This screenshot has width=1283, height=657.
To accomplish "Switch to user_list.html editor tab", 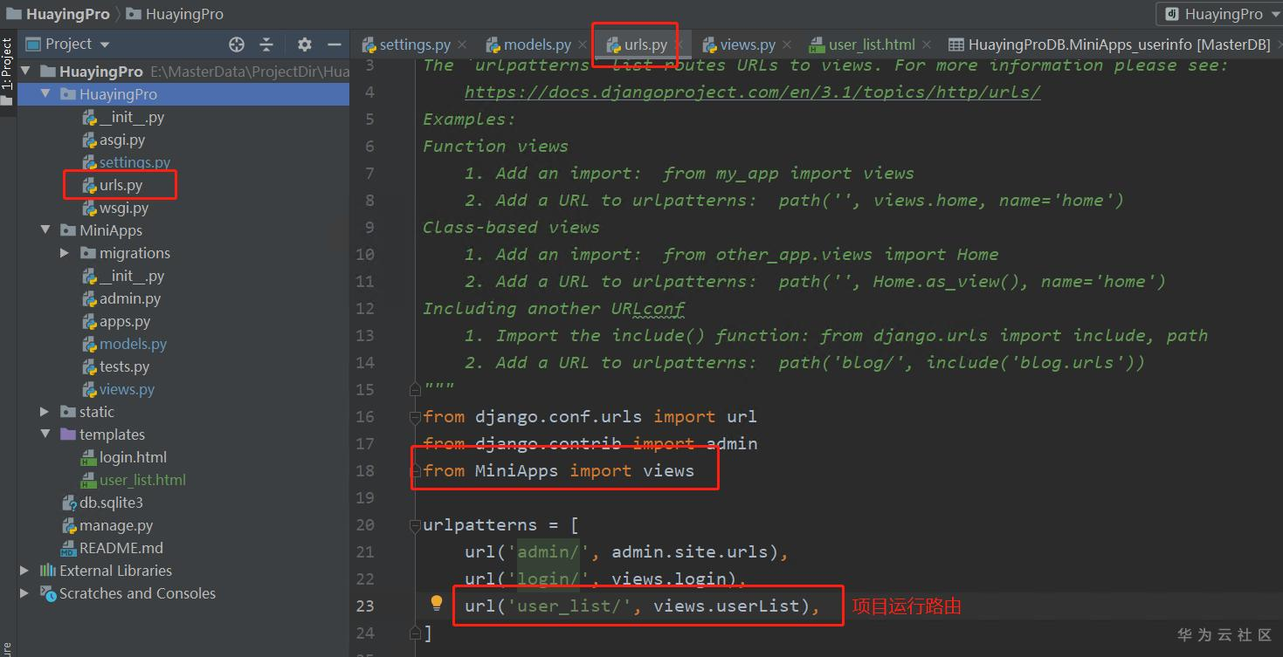I will (x=872, y=44).
